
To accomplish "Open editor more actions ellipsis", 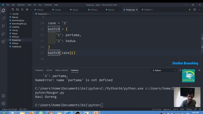I will tap(199, 10).
